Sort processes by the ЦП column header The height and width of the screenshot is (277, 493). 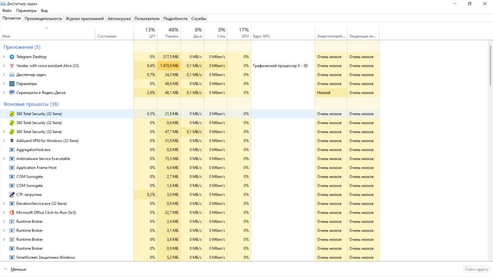145,33
